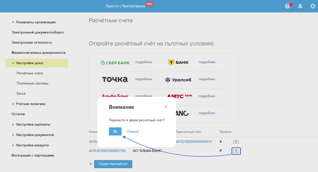Close the Внимание dialog with X
The image size is (318, 172).
(166, 107)
